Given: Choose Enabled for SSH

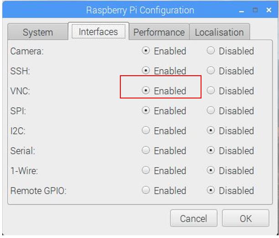Looking at the screenshot, I should pos(146,71).
